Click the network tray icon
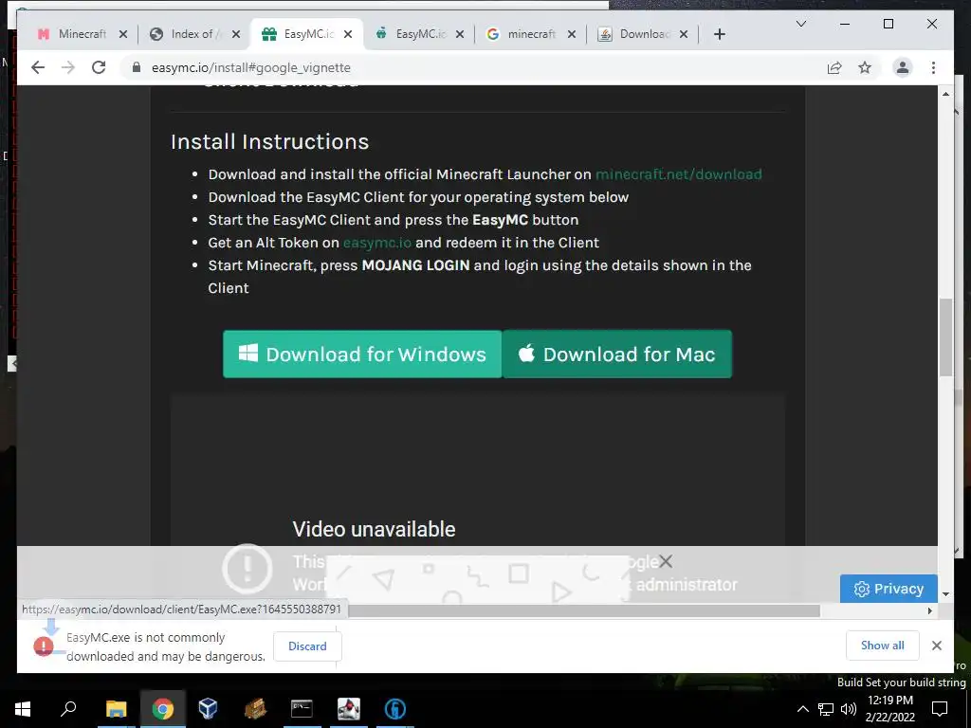 826,709
